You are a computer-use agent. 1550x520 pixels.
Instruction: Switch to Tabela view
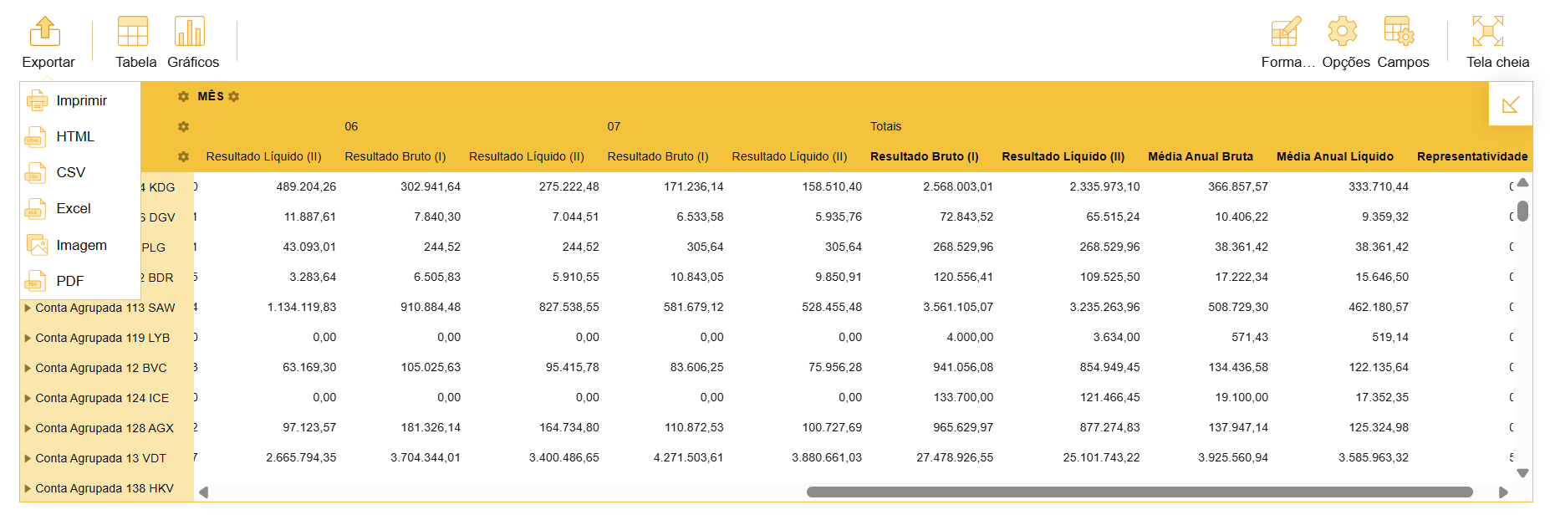pyautogui.click(x=135, y=43)
